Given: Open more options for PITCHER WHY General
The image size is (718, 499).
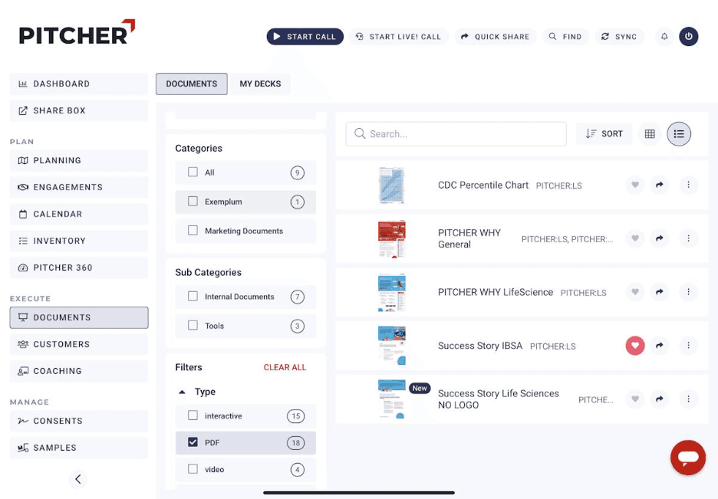Looking at the screenshot, I should [x=688, y=238].
